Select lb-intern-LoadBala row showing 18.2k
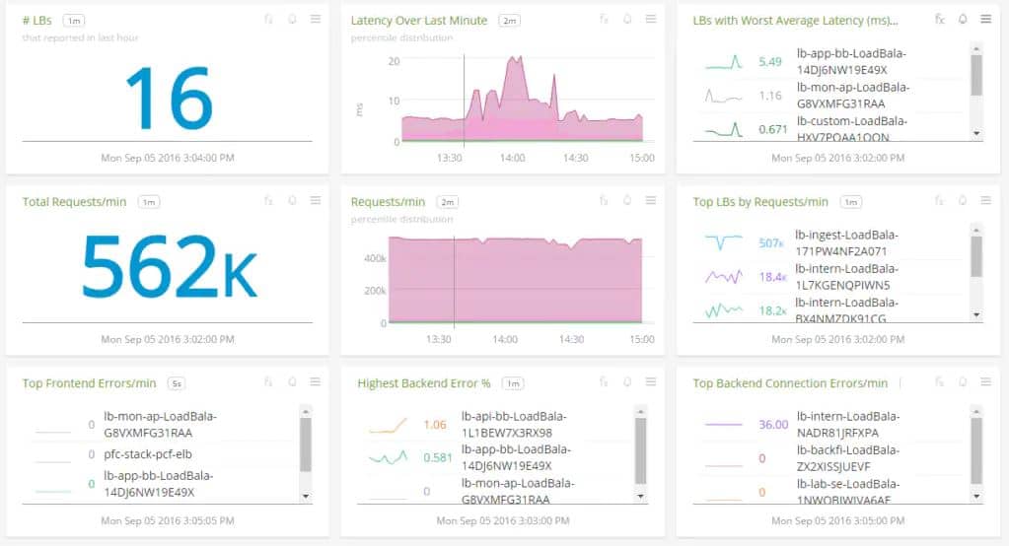 830,309
